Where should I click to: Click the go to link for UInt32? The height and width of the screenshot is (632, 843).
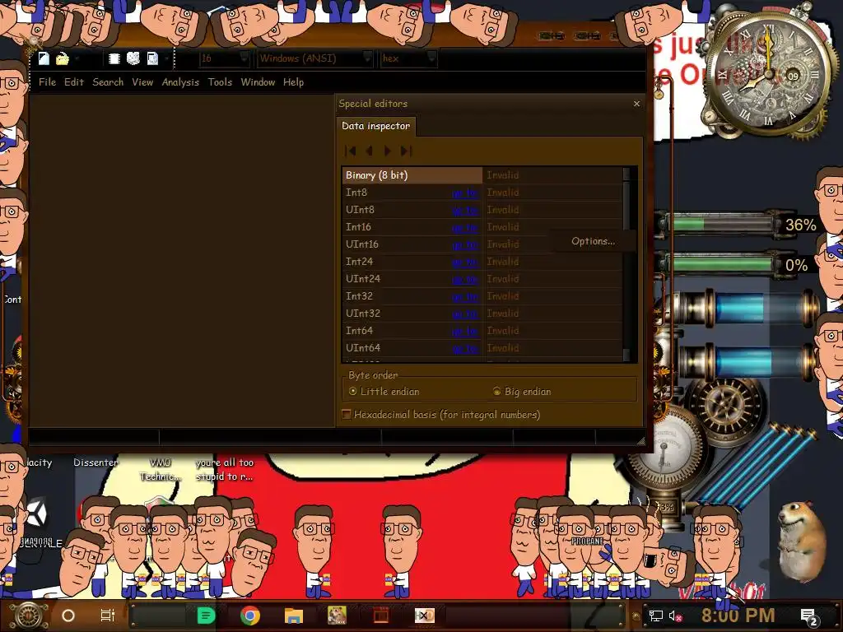[465, 314]
